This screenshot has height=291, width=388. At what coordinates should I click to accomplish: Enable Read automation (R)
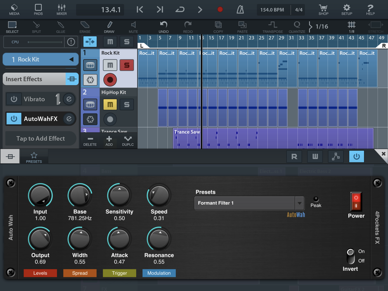click(x=294, y=157)
